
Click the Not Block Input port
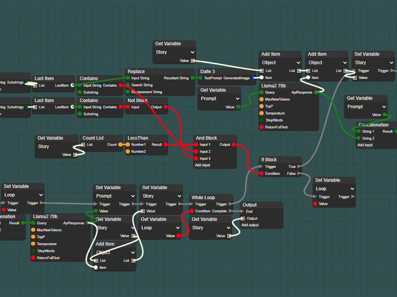pyautogui.click(x=128, y=107)
